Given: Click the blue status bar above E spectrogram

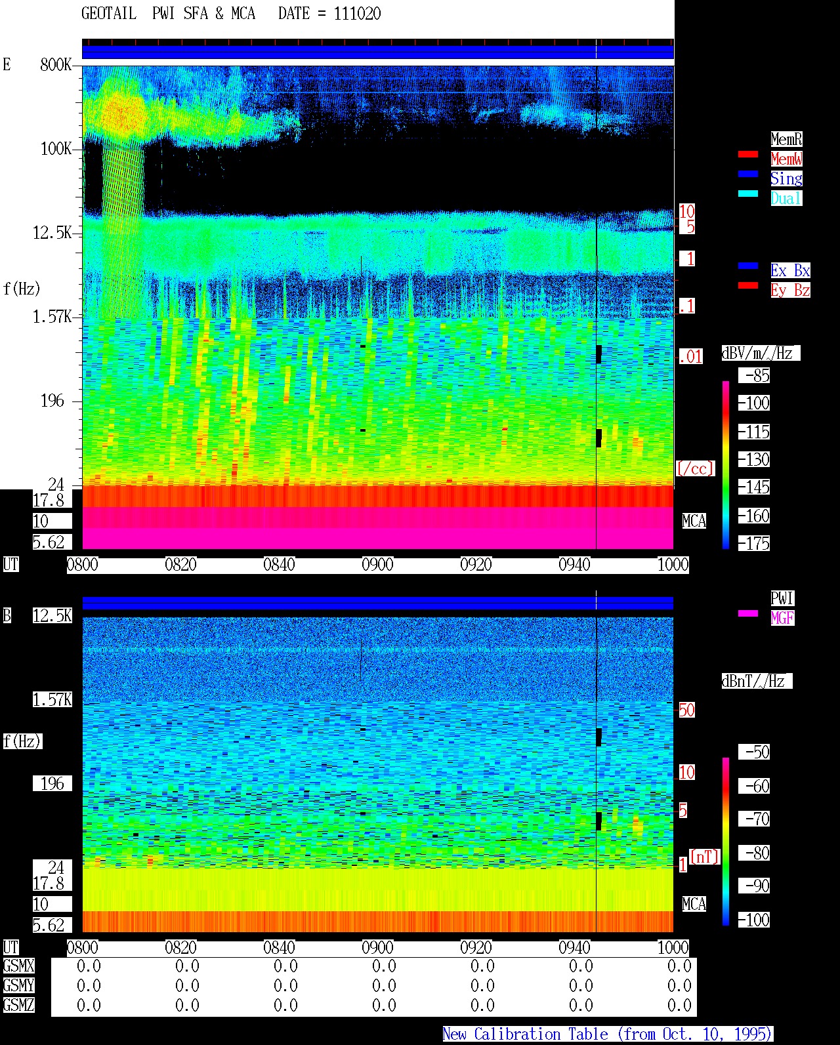Looking at the screenshot, I should point(378,52).
